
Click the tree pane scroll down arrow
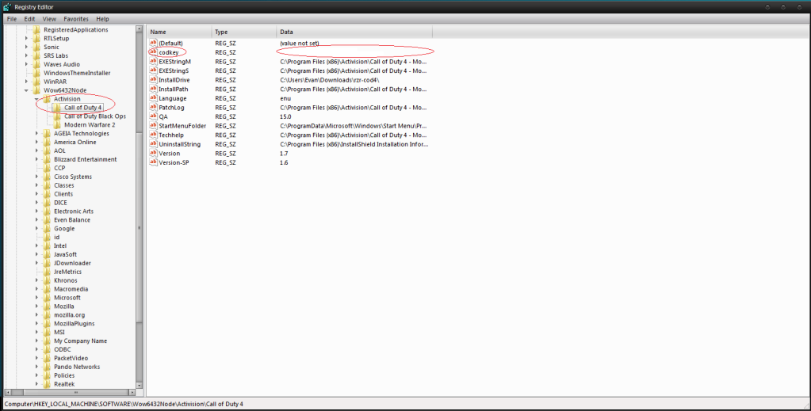coord(140,385)
